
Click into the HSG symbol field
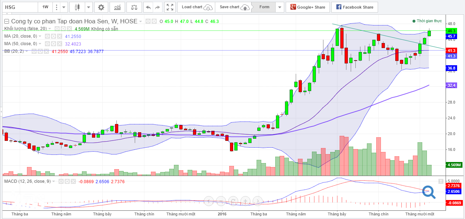tap(19, 7)
